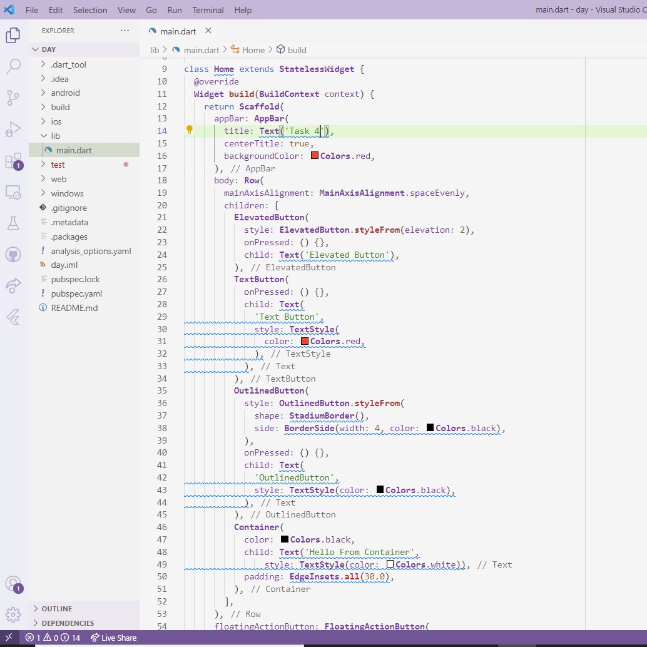The width and height of the screenshot is (647, 647).
Task: Click black swatch on line 38 BorderSide
Action: pos(430,427)
